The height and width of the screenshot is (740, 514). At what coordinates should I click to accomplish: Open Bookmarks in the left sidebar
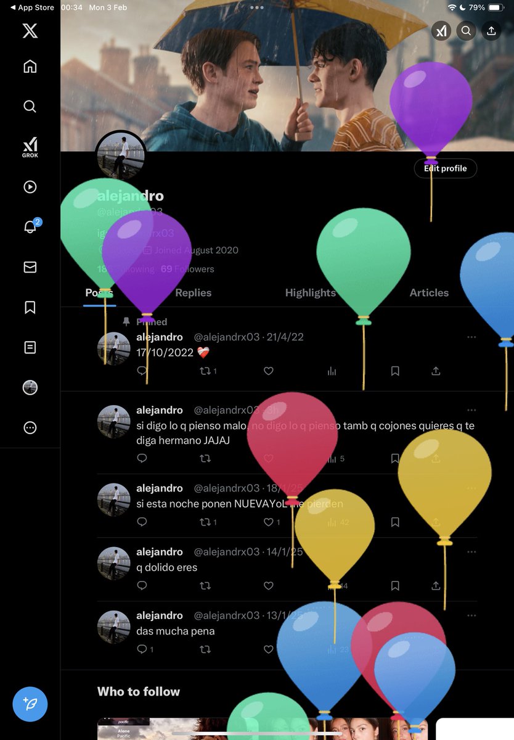30,307
